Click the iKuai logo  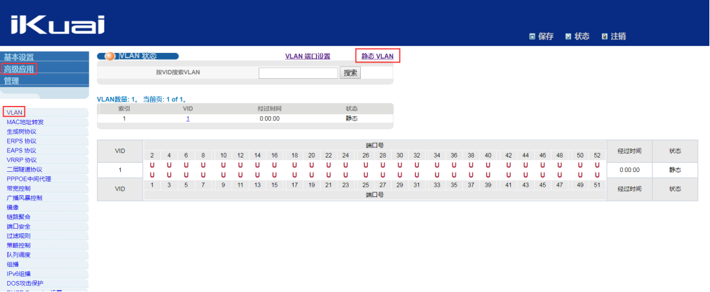(57, 25)
